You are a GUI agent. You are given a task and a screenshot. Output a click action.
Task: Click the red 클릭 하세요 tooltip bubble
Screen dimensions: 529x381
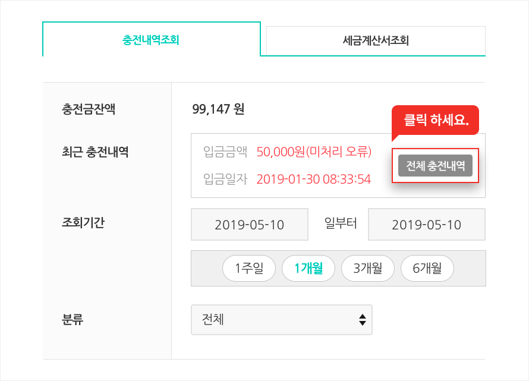436,120
